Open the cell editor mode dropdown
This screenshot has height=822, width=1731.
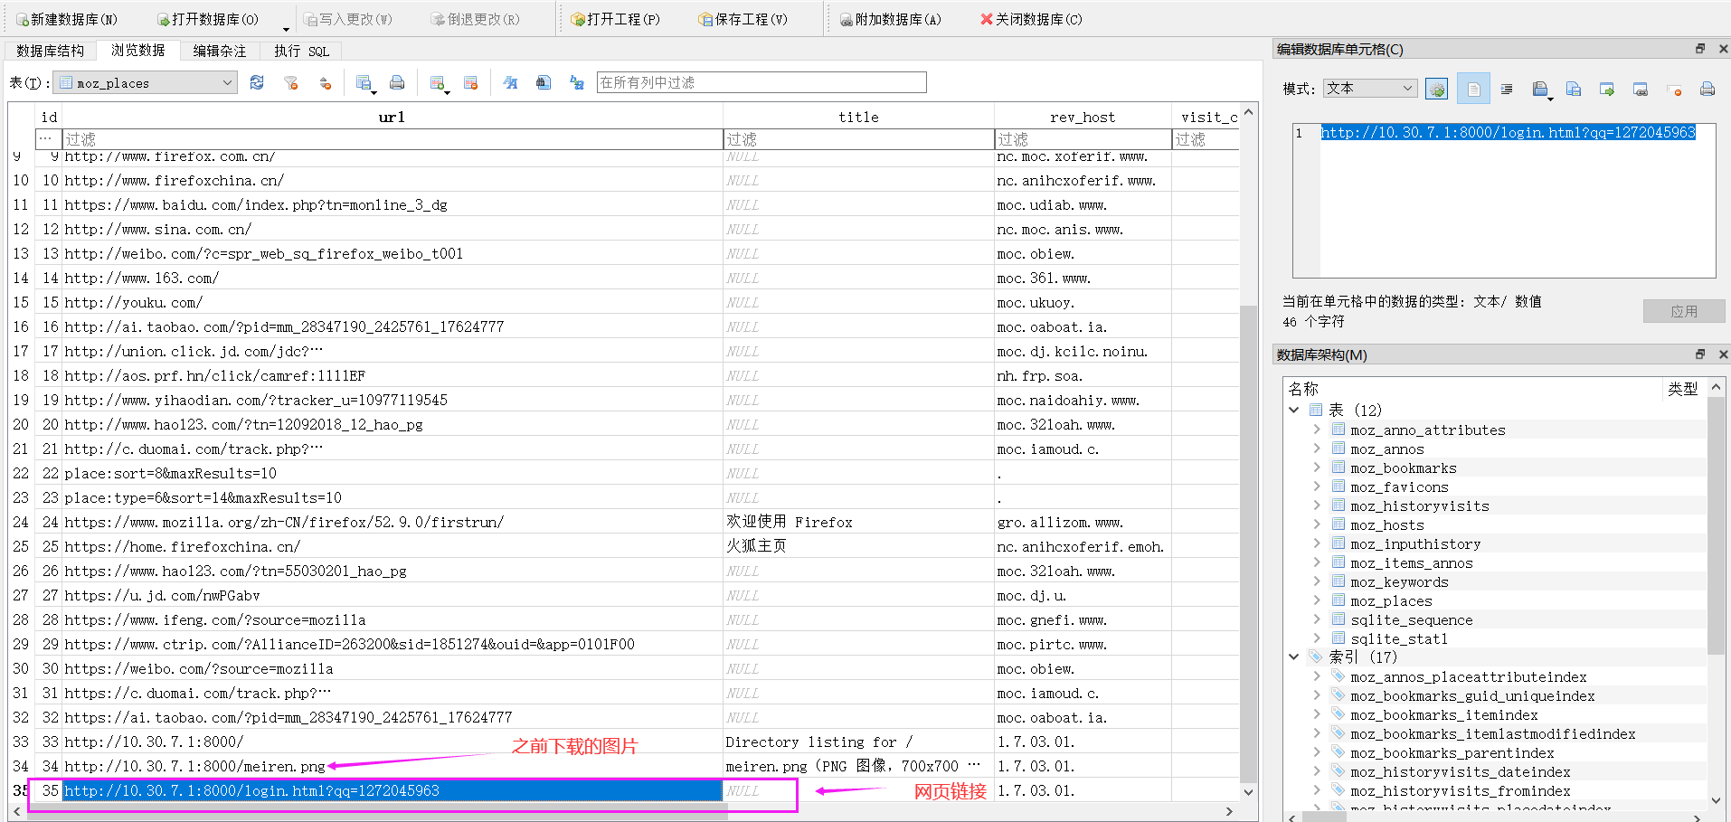coord(1369,88)
